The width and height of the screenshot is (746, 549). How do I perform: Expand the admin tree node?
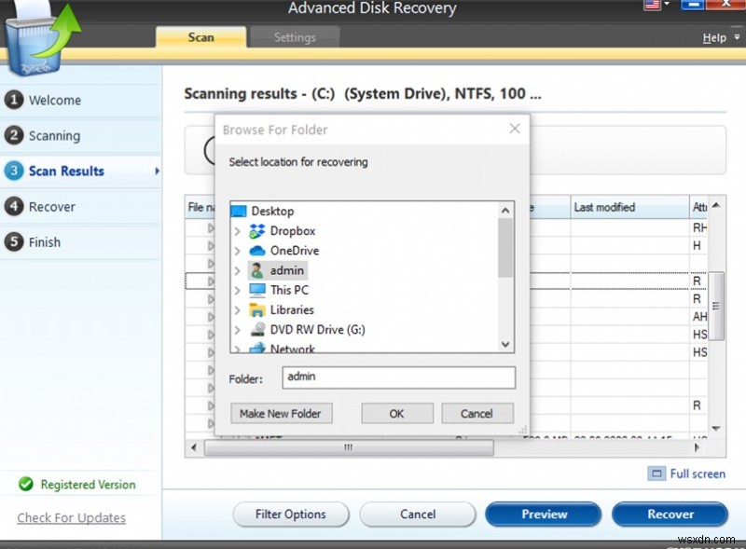(238, 271)
